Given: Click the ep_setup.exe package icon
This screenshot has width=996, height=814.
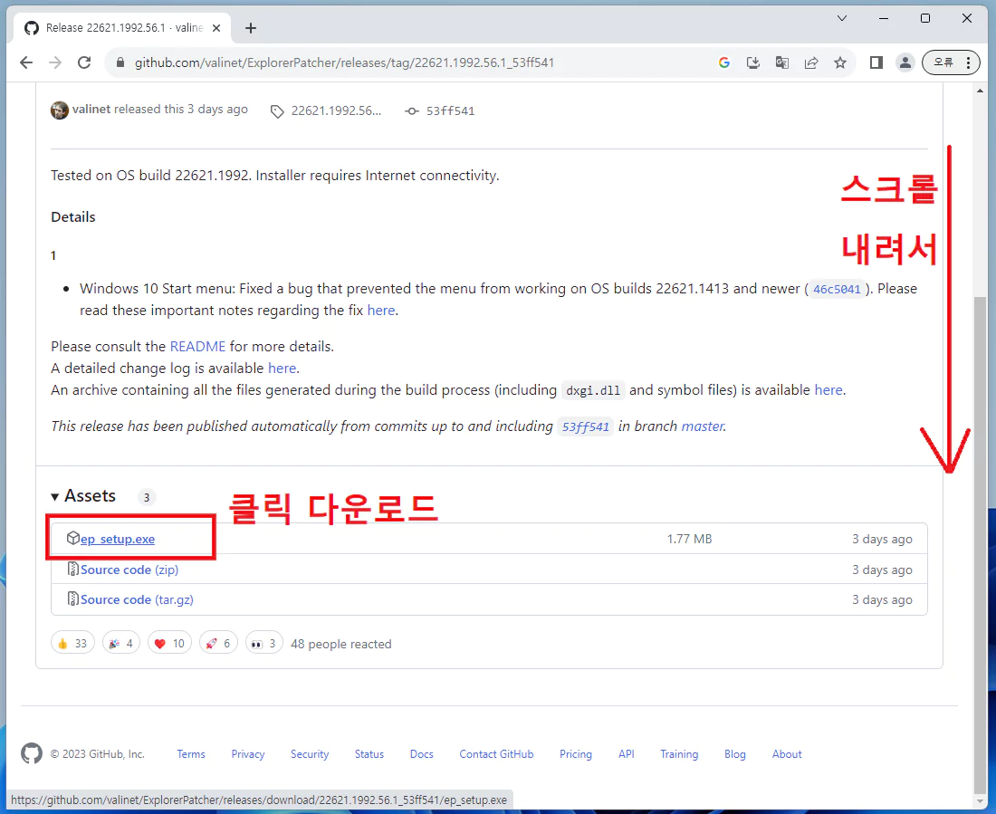Looking at the screenshot, I should coord(73,538).
